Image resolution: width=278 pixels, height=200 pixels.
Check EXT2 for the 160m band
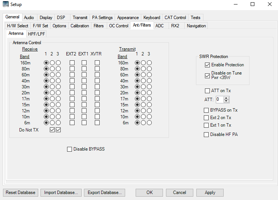[x=72, y=63]
